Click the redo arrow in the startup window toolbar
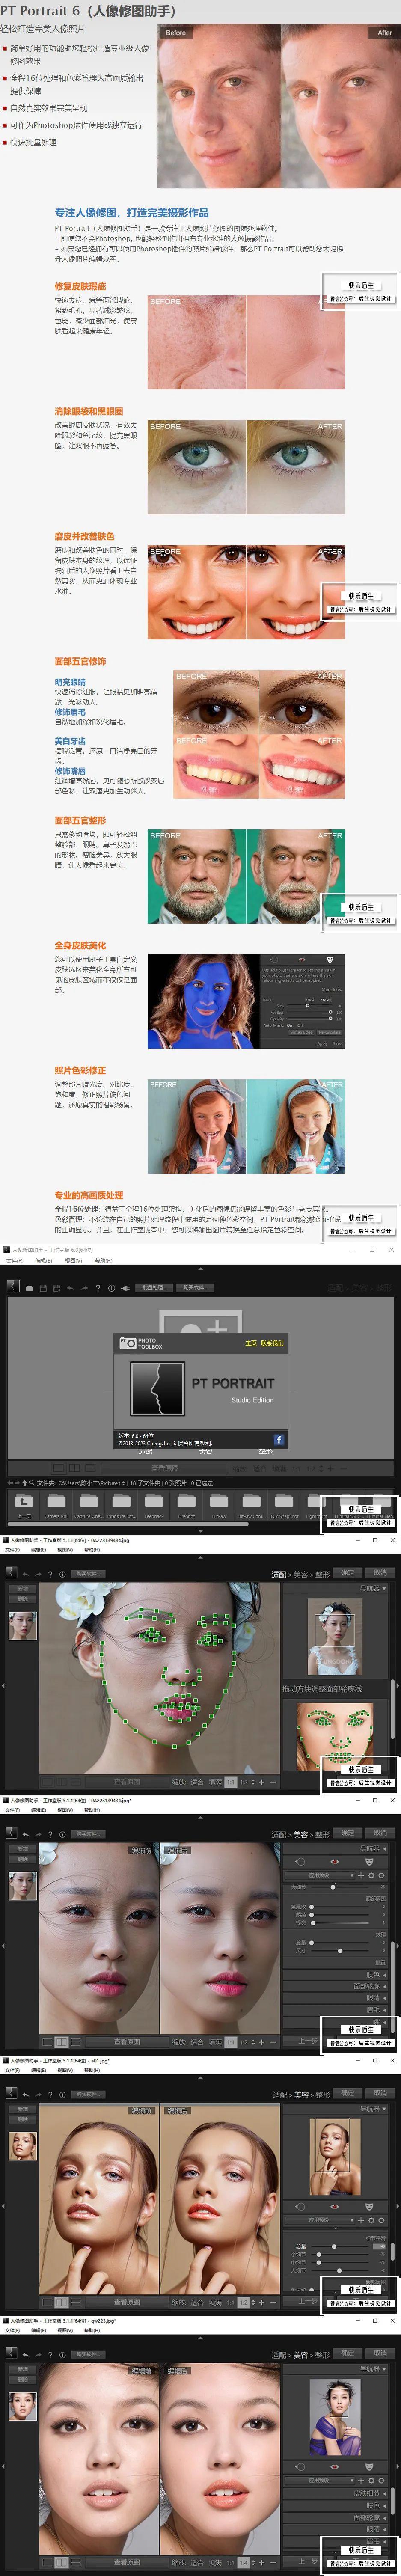This screenshot has width=401, height=2576. tap(83, 1288)
